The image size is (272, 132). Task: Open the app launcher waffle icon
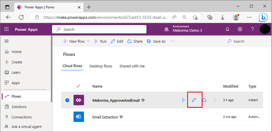tap(6, 29)
